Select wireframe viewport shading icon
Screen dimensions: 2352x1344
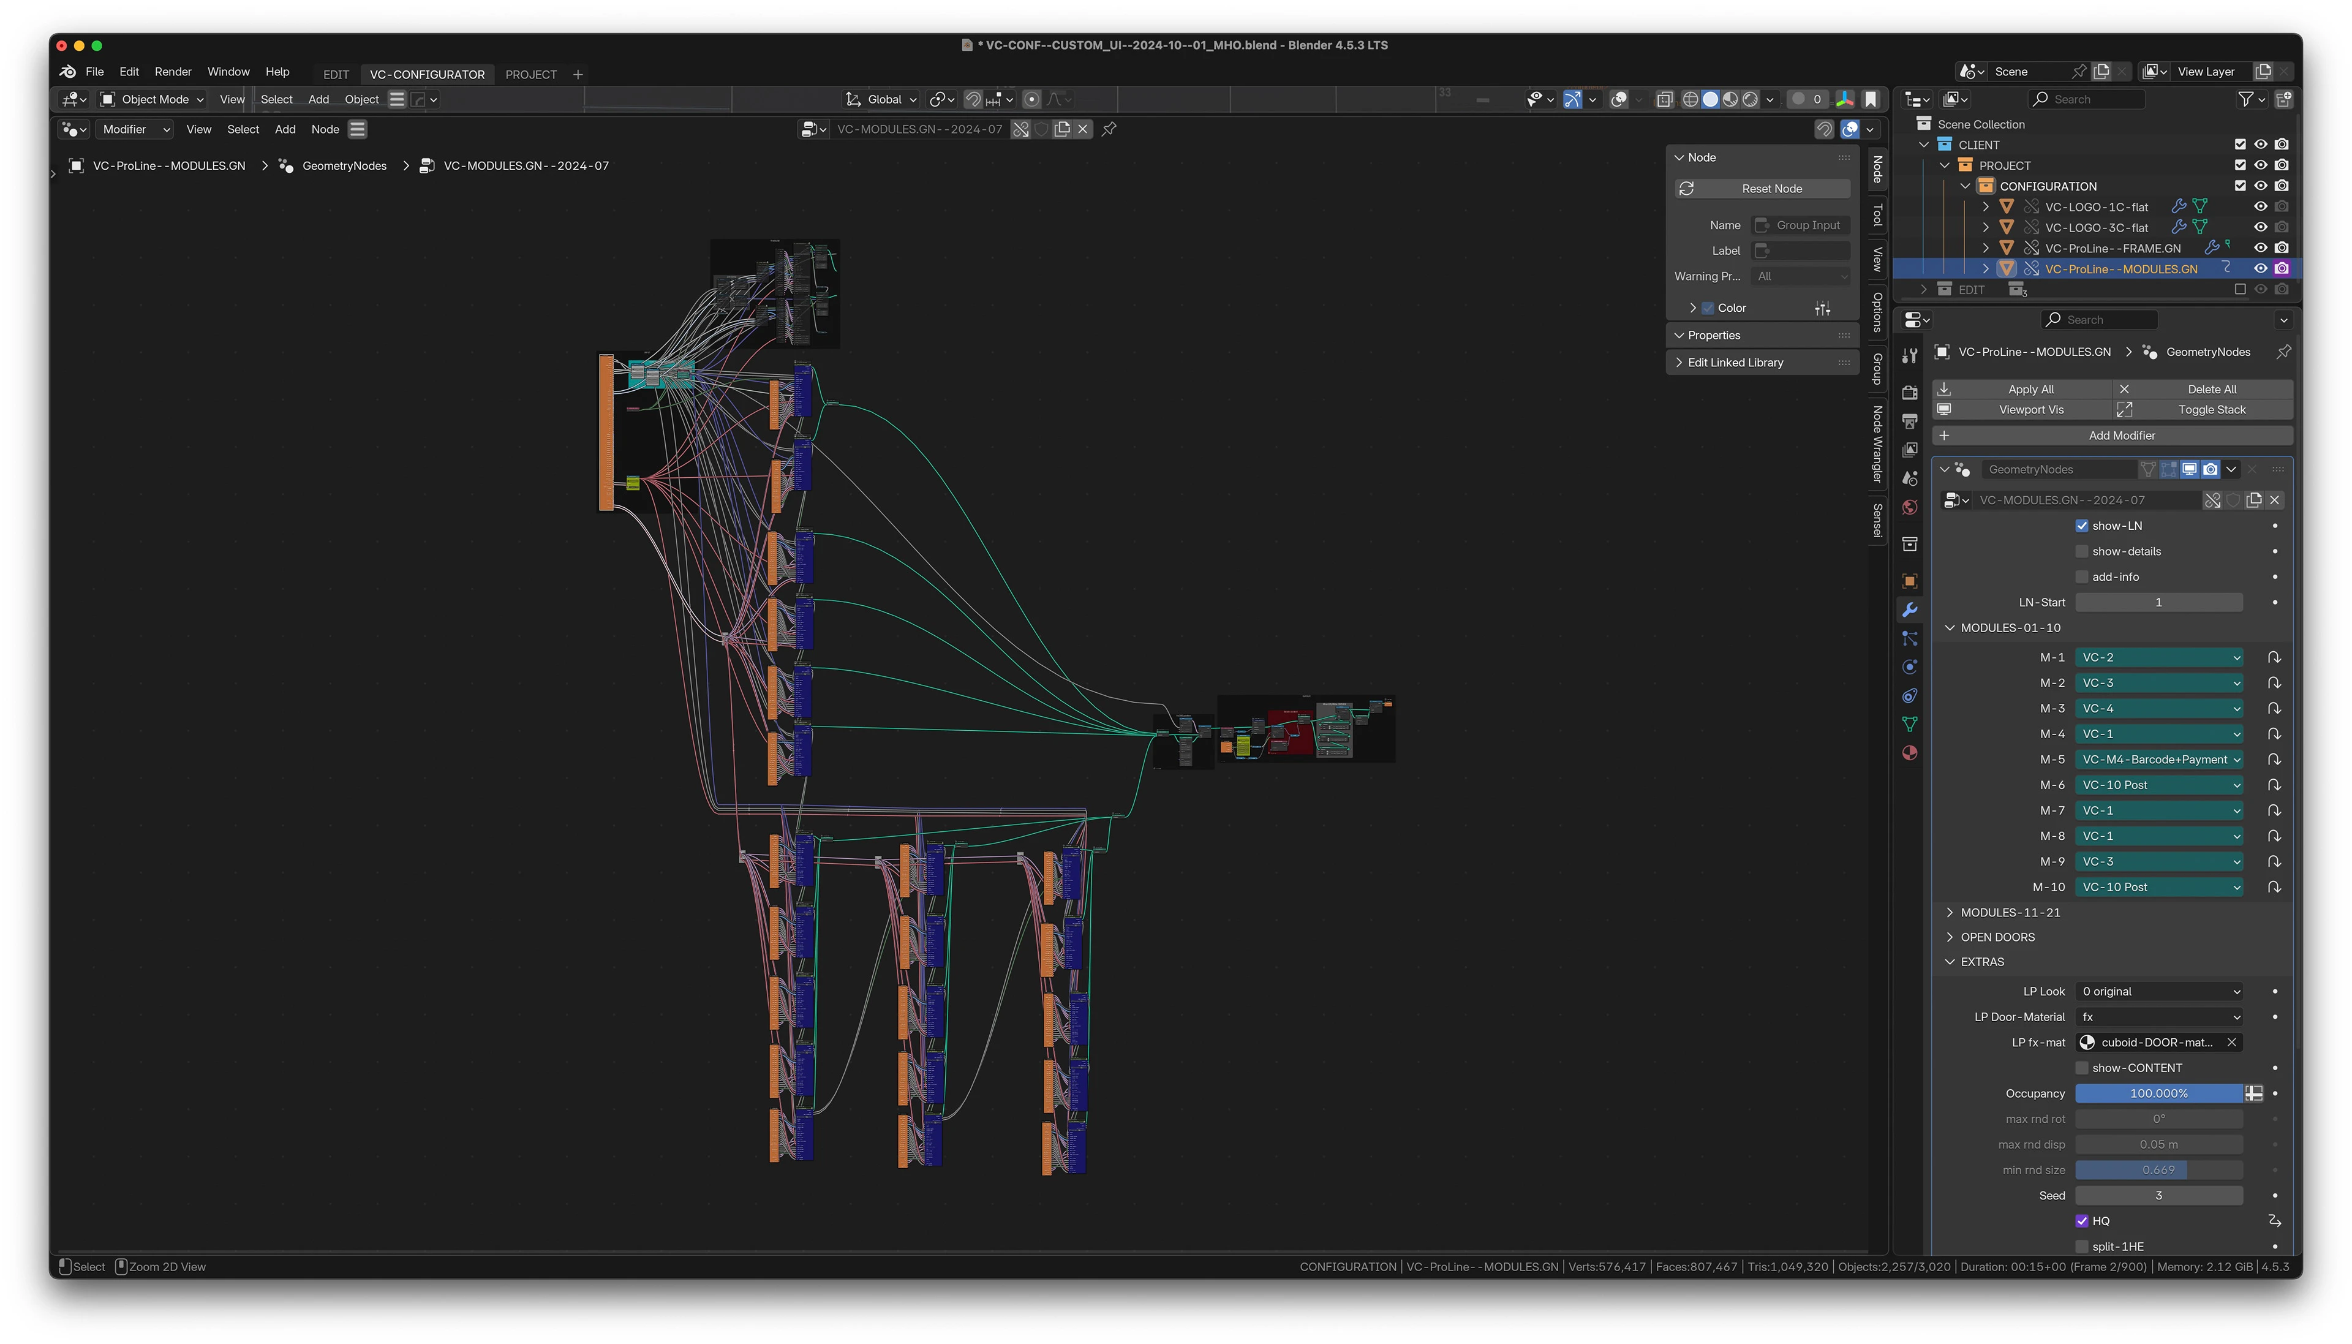1689,99
